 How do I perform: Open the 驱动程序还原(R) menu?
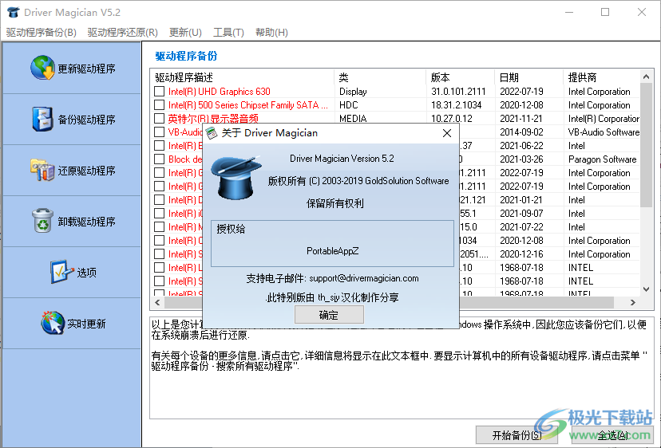[123, 33]
